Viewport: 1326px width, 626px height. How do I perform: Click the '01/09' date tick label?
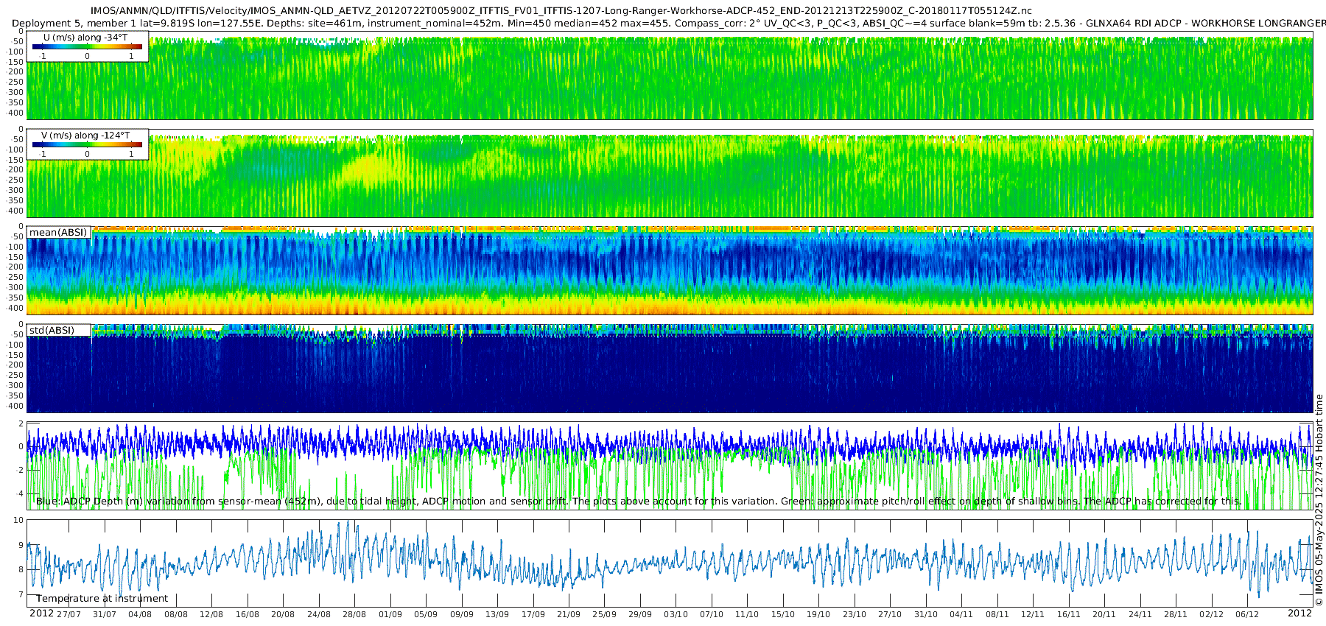(x=390, y=614)
